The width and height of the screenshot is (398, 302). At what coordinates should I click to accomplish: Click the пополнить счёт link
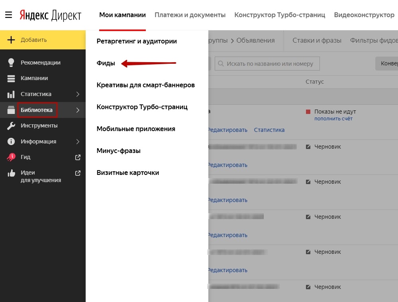pyautogui.click(x=333, y=119)
